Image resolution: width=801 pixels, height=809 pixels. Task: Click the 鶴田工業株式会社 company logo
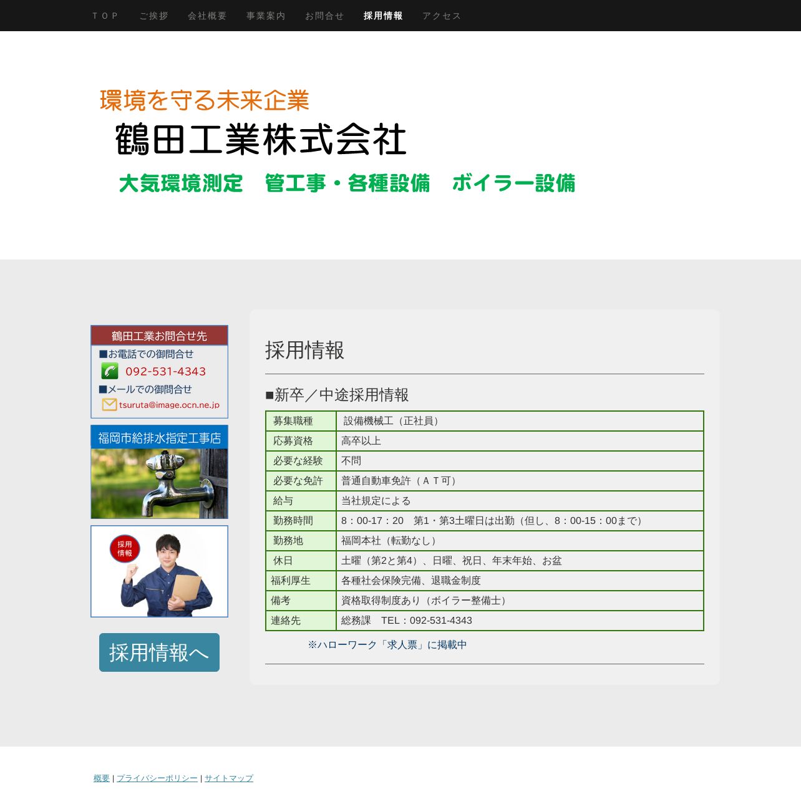tap(261, 139)
